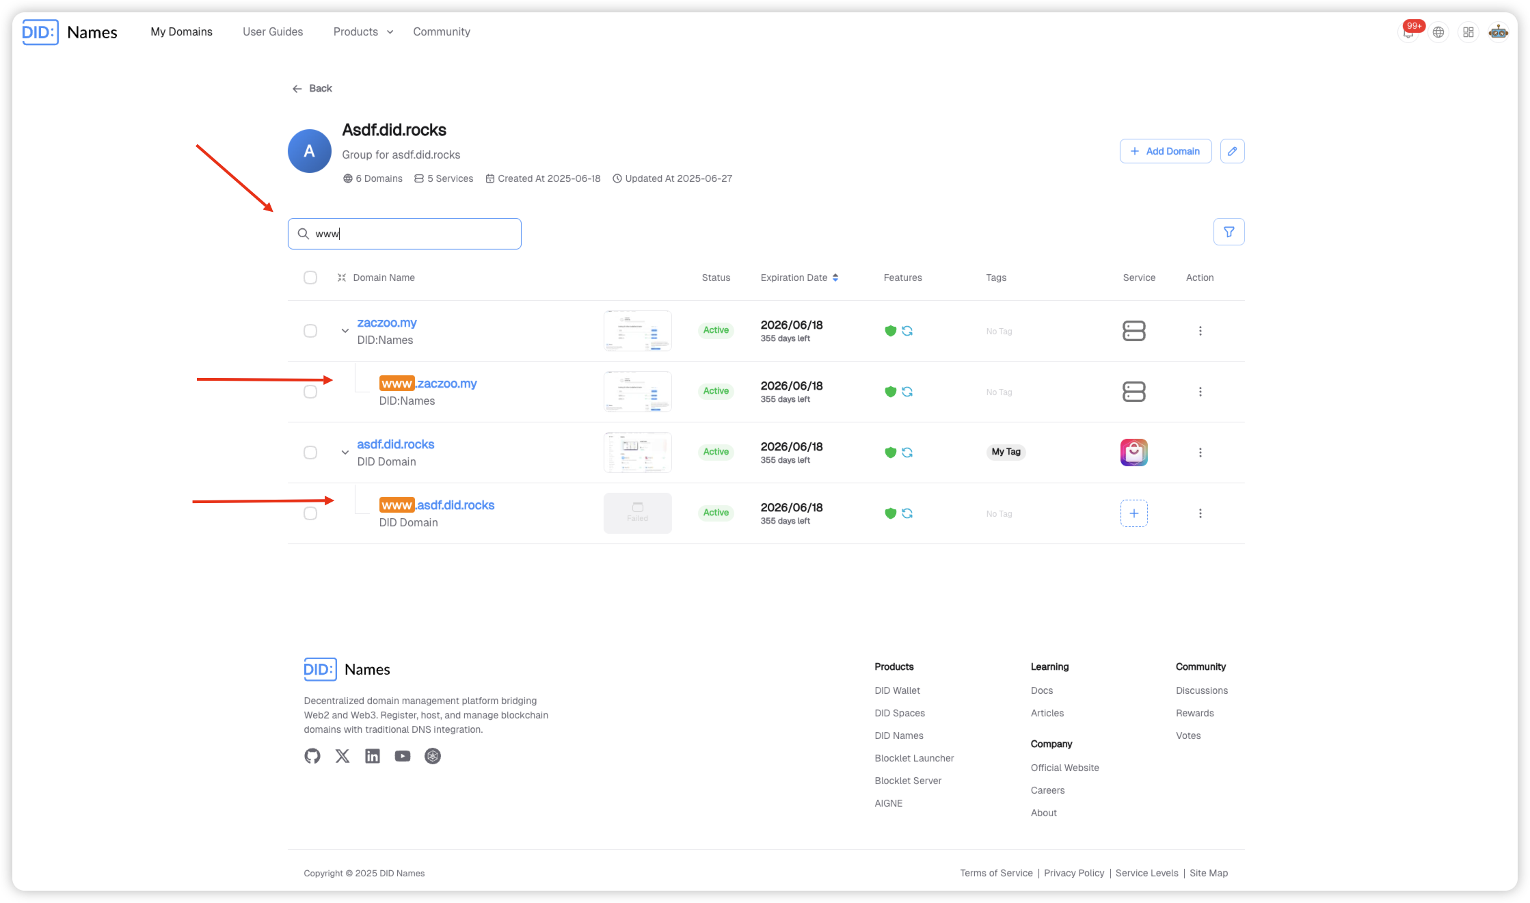
Task: Open three-dot action menu for zaczoo.my
Action: 1200,331
